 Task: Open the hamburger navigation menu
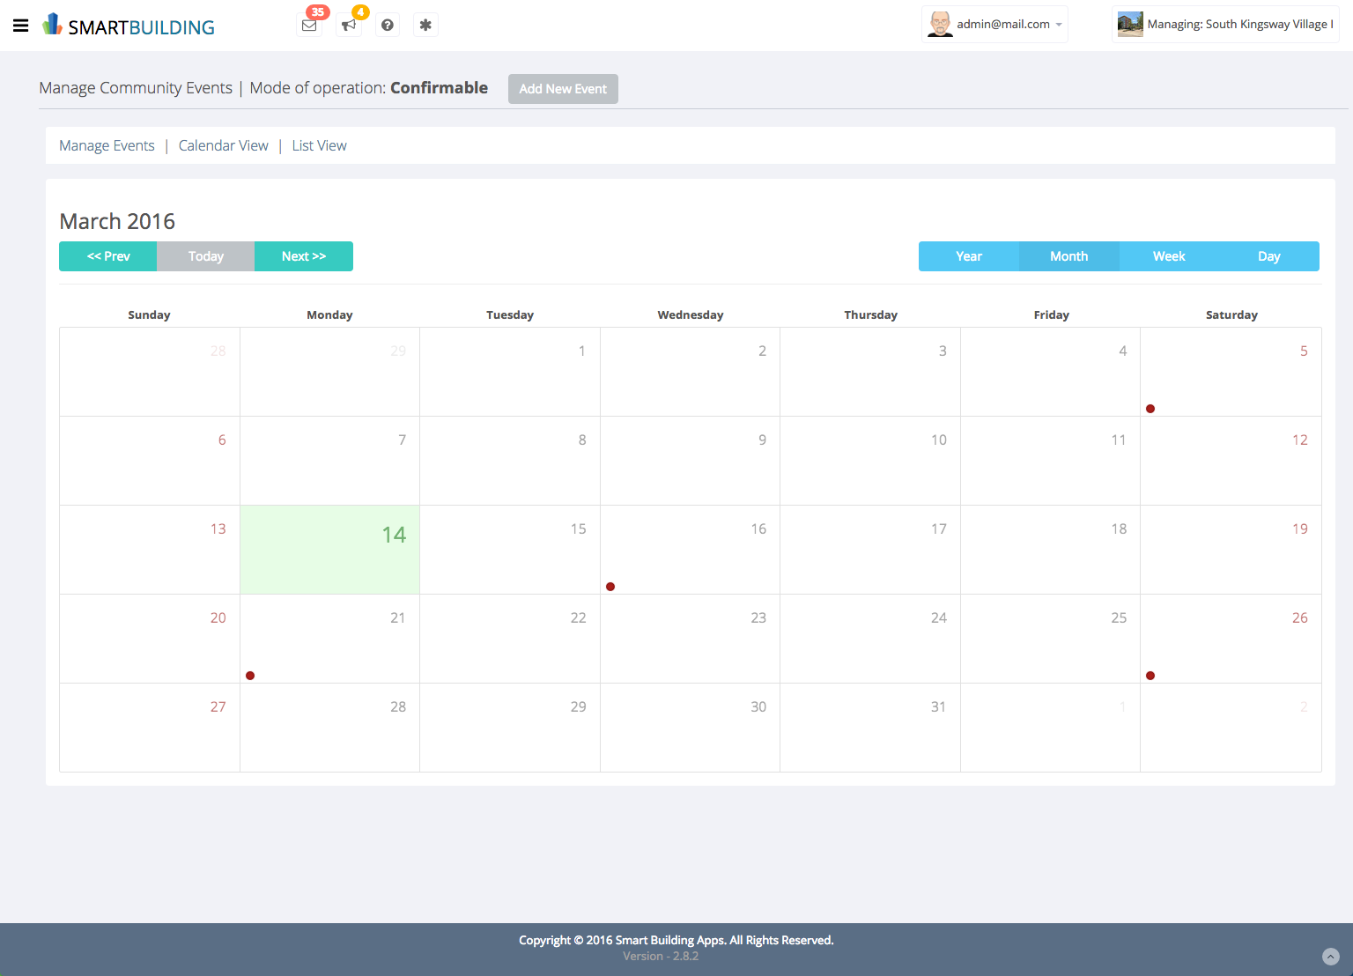20,25
